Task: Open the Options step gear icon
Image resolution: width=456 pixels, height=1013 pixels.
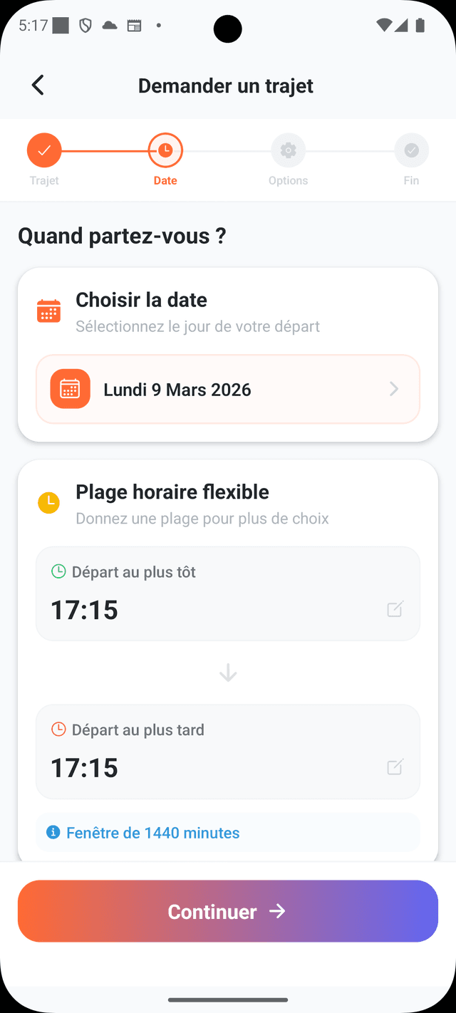Action: coord(288,150)
